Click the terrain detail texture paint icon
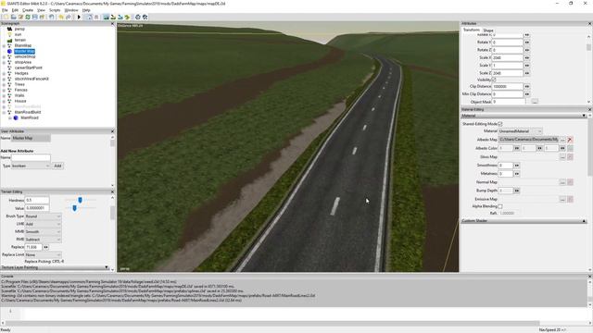Screen dimensions: 593x333 coord(113,17)
